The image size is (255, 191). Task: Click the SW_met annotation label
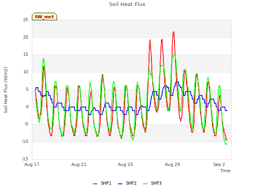(x=44, y=17)
